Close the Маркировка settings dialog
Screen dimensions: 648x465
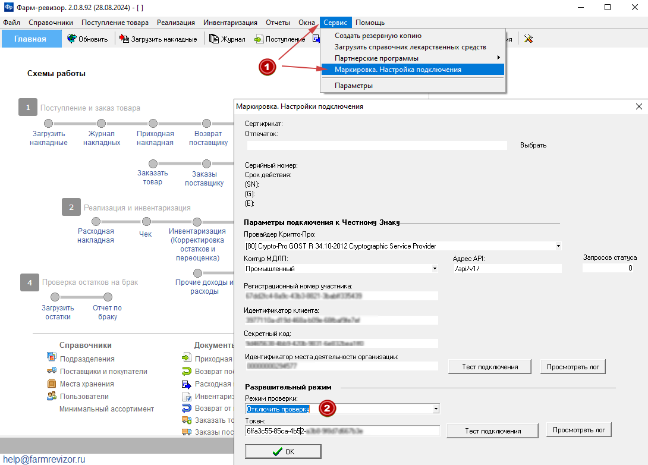(x=639, y=106)
